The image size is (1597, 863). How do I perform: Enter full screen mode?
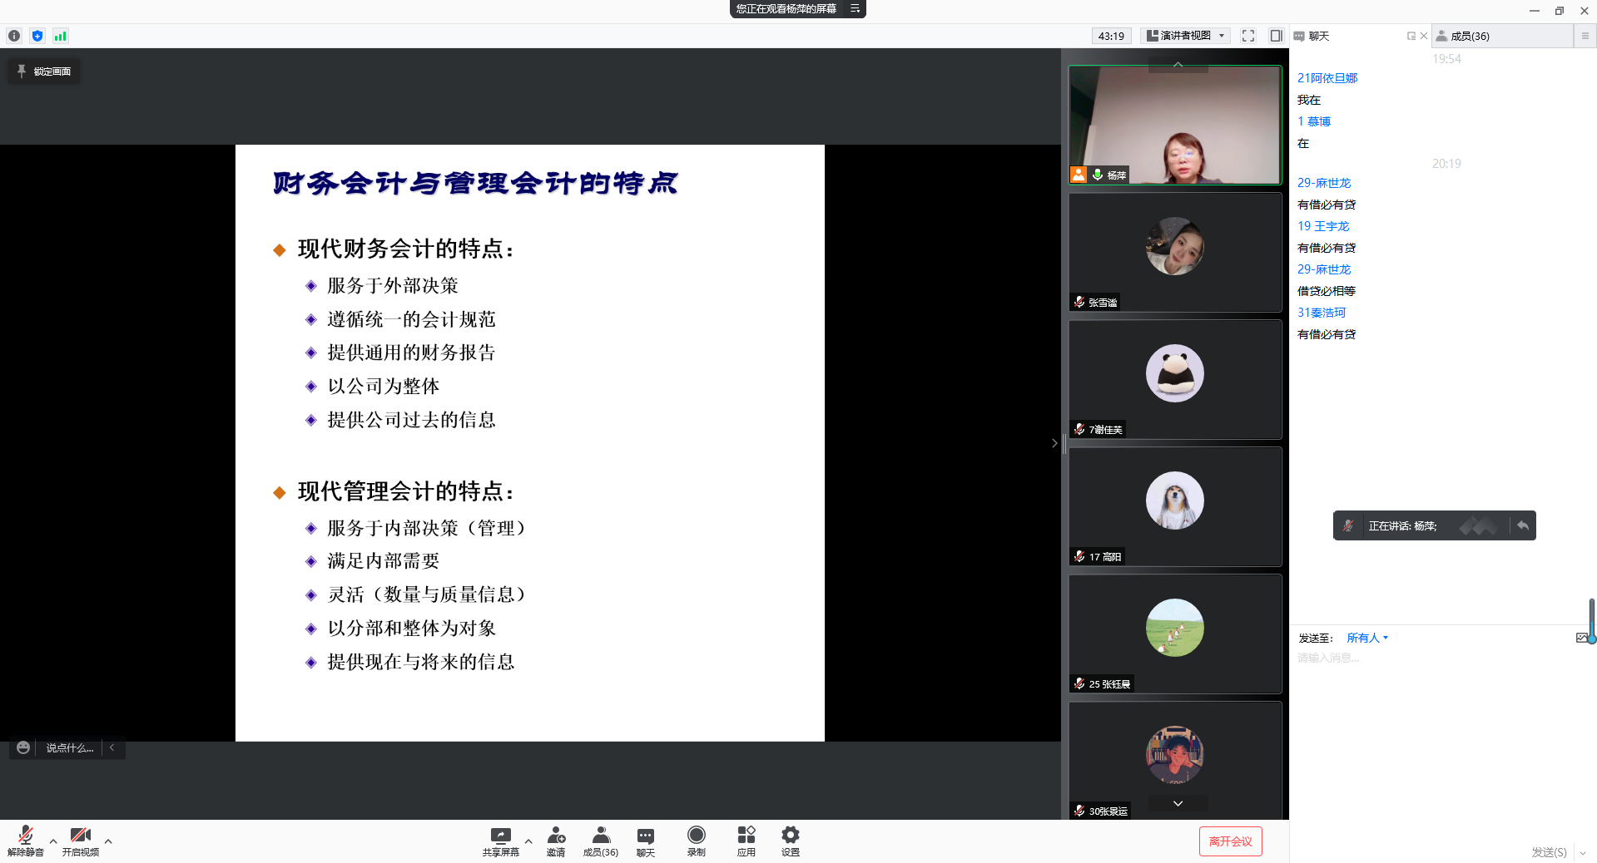click(x=1247, y=36)
